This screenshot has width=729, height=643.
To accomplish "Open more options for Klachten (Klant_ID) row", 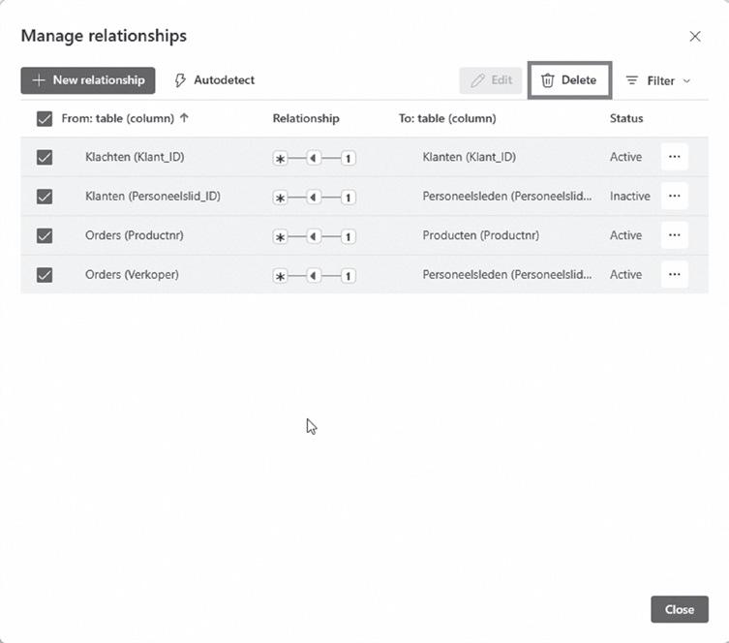I will [674, 157].
